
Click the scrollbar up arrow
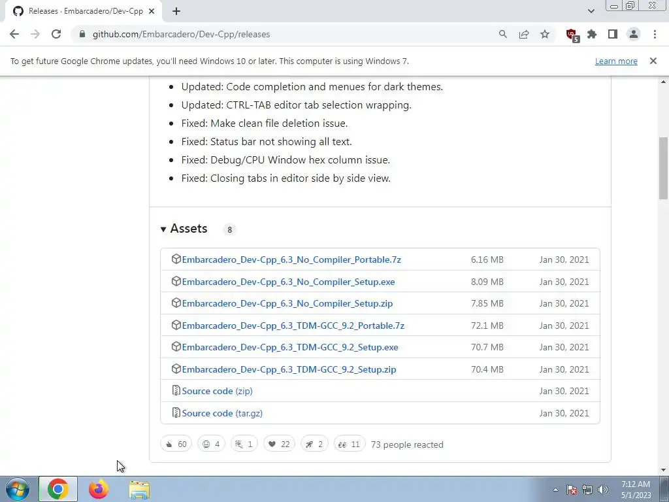click(663, 82)
